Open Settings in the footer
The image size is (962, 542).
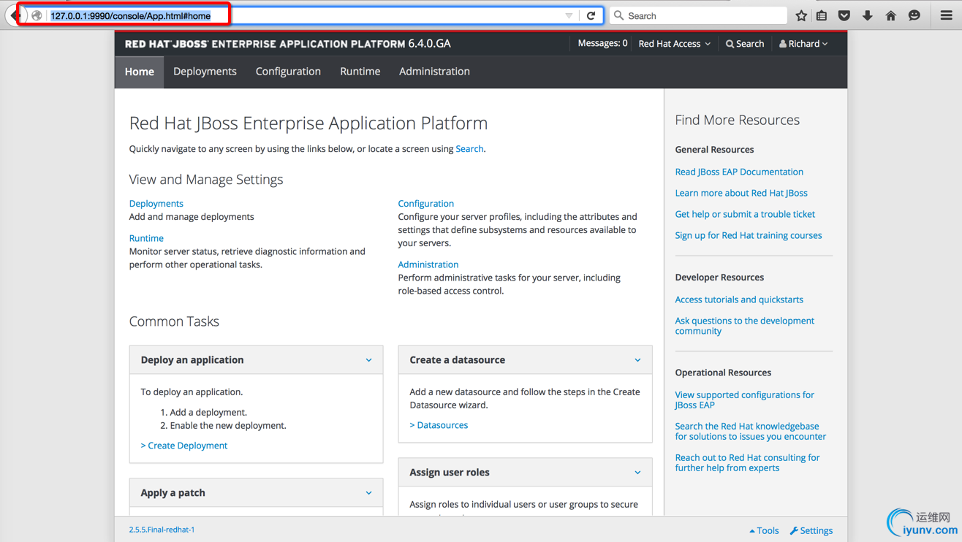pyautogui.click(x=811, y=530)
